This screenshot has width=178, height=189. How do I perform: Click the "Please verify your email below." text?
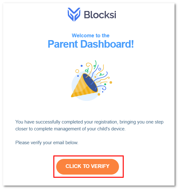click(47, 143)
